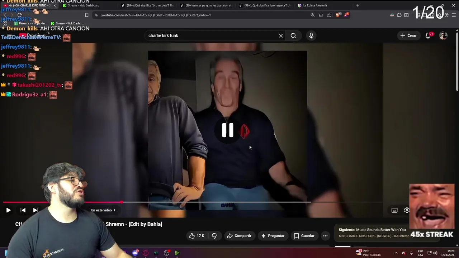Click the microphone icon in system tray
Image resolution: width=459 pixels, height=258 pixels.
click(411, 253)
